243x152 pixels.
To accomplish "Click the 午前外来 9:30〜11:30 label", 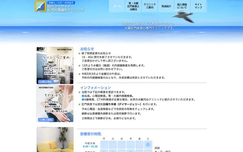I will 90,145.
